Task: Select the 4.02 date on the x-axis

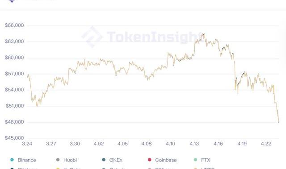Action: 99,144
